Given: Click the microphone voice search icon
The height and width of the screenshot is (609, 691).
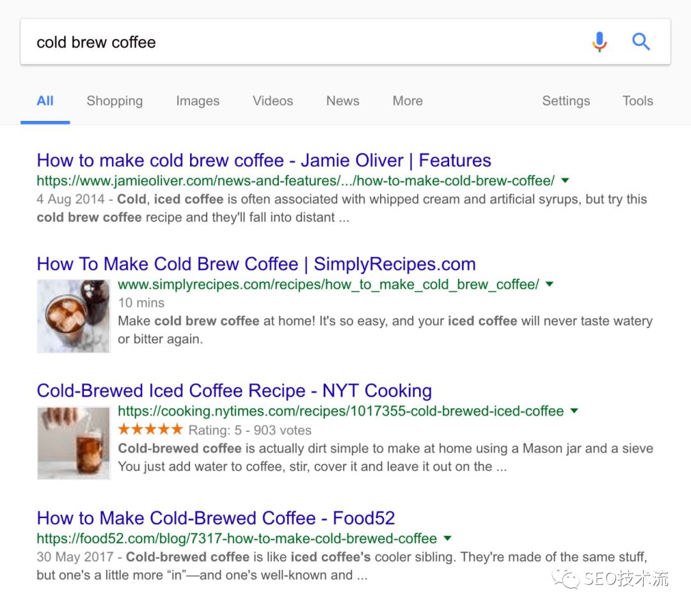Looking at the screenshot, I should (x=599, y=42).
